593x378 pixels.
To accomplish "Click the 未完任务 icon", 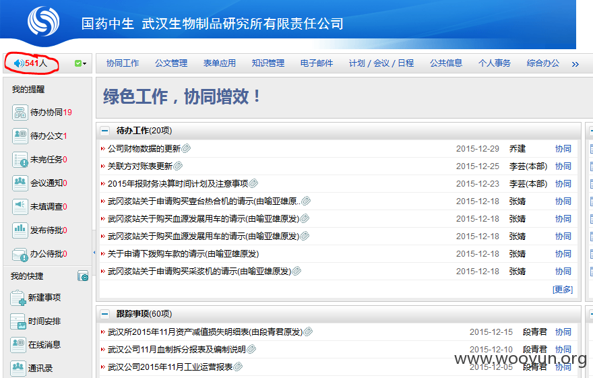I will pos(20,160).
